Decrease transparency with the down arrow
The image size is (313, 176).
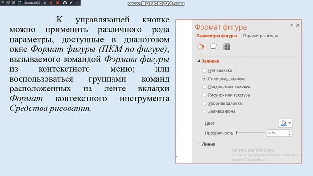(x=290, y=135)
